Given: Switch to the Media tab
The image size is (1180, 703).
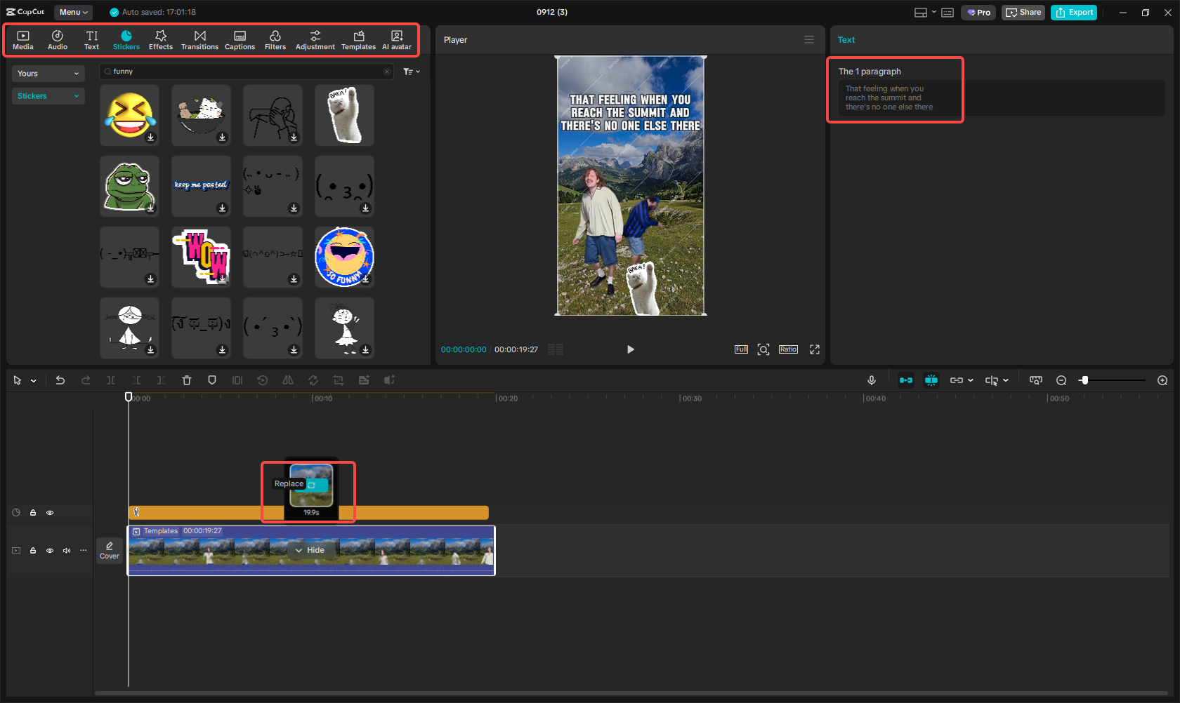Looking at the screenshot, I should tap(22, 39).
